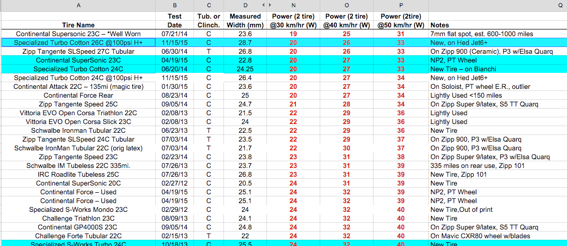The image size is (567, 246).
Task: Click the measured width value 24.25
Action: (x=246, y=69)
